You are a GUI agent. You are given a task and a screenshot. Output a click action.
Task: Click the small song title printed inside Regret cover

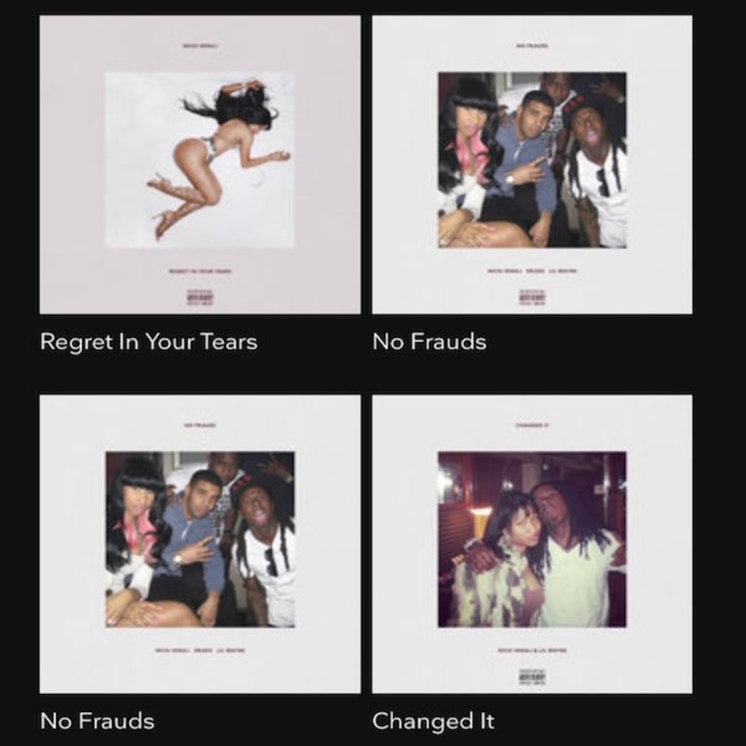[x=200, y=271]
